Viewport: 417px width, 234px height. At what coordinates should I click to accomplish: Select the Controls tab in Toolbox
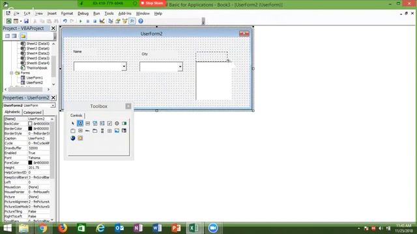(x=76, y=116)
